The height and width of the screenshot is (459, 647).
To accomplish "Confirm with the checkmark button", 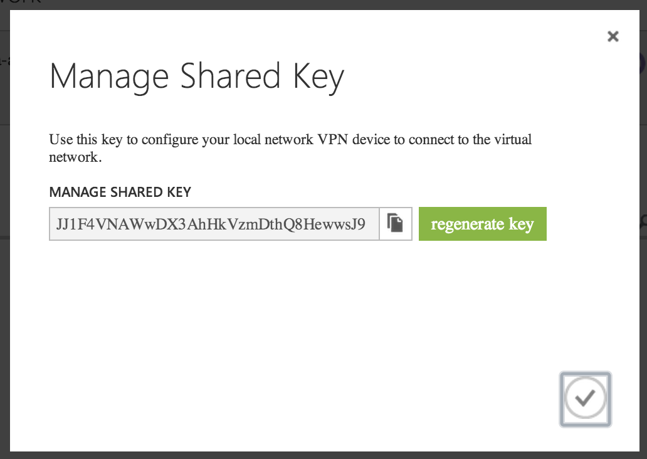I will [x=585, y=399].
